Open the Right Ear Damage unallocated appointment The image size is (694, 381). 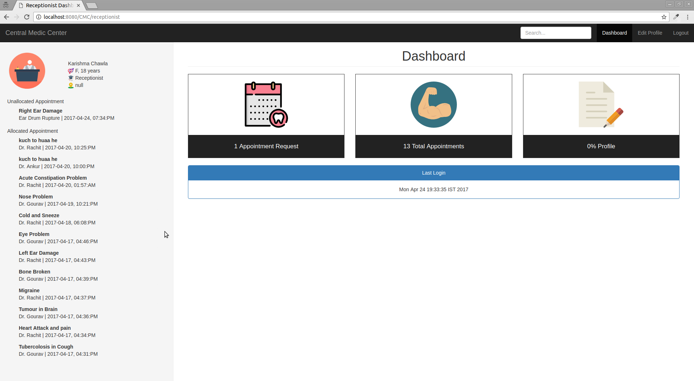click(40, 111)
